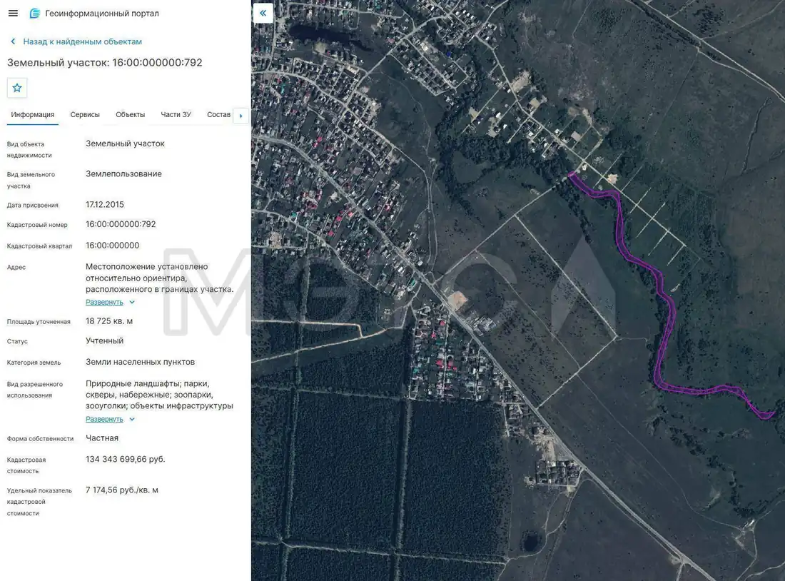
Task: Click the Геоинформационный портал logo icon
Action: (x=34, y=14)
